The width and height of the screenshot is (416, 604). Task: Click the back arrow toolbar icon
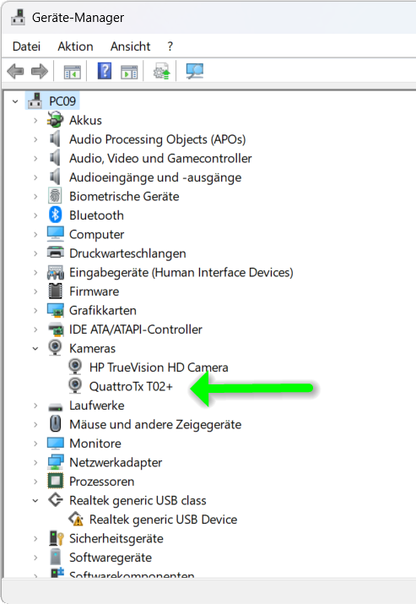tap(15, 71)
